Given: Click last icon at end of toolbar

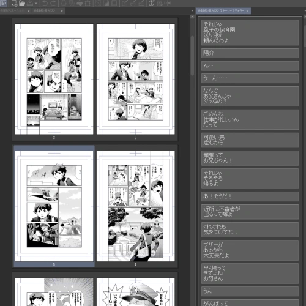Looking at the screenshot, I should pos(168,3).
